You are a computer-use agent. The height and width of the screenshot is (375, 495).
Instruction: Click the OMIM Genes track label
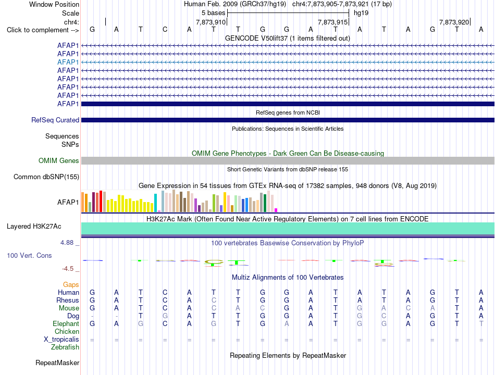[x=59, y=160]
